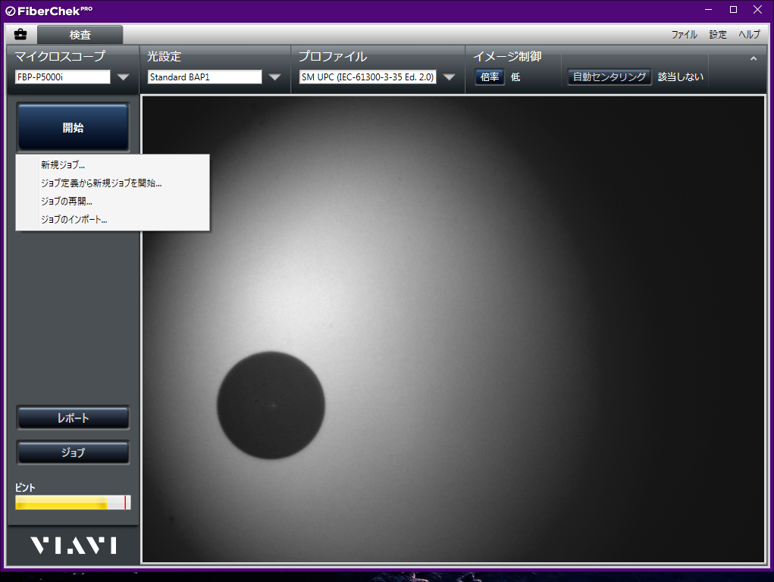
Task: Click the ピント focus meter bar
Action: (73, 502)
